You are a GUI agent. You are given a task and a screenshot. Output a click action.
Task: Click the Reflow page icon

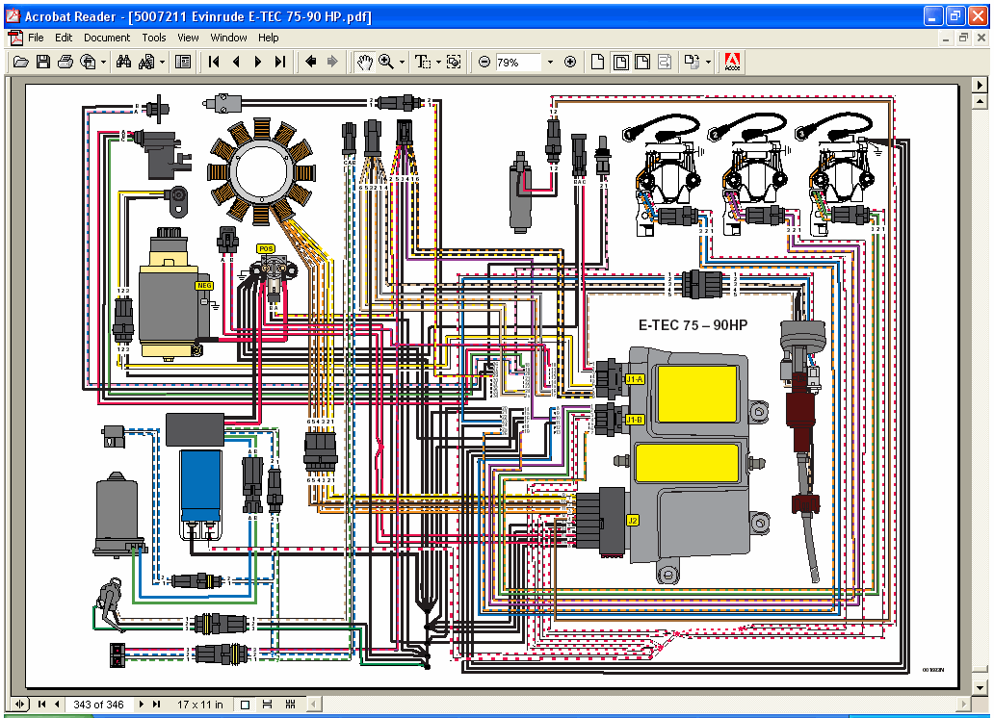click(x=665, y=63)
